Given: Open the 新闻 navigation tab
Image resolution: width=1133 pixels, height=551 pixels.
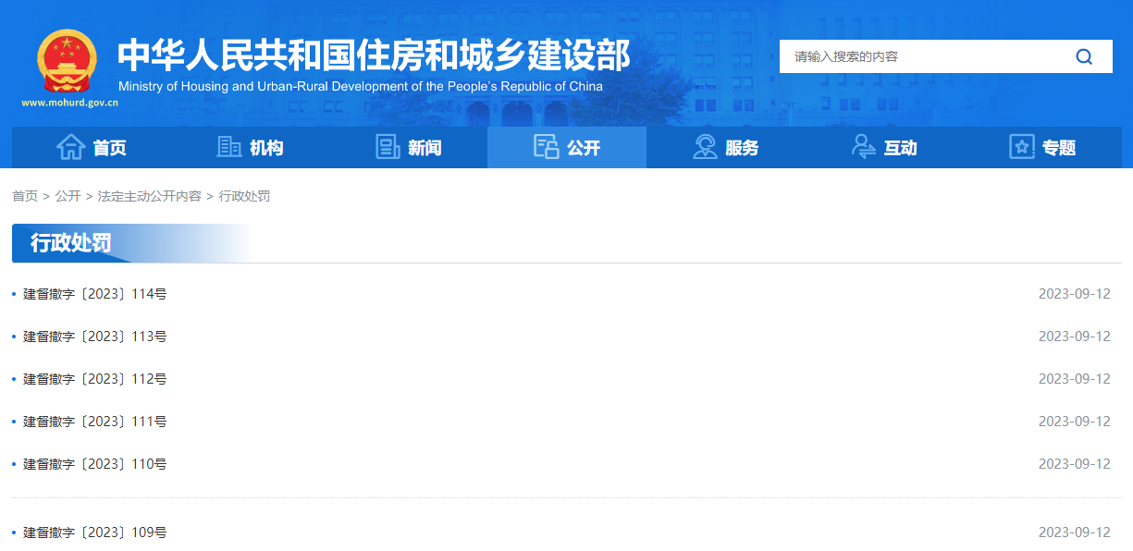Looking at the screenshot, I should [408, 147].
